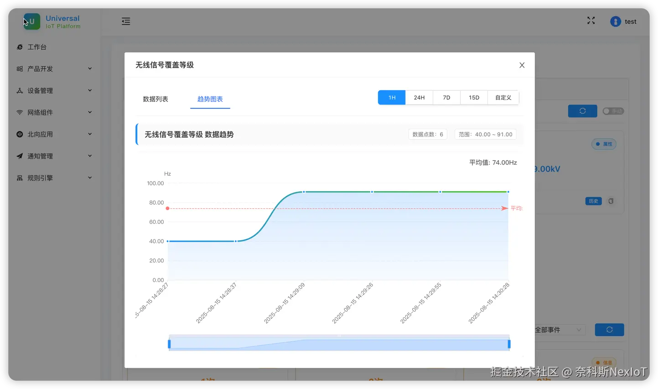This screenshot has width=658, height=389.
Task: Copy value using the copy icon beside 历史
Action: tap(611, 201)
